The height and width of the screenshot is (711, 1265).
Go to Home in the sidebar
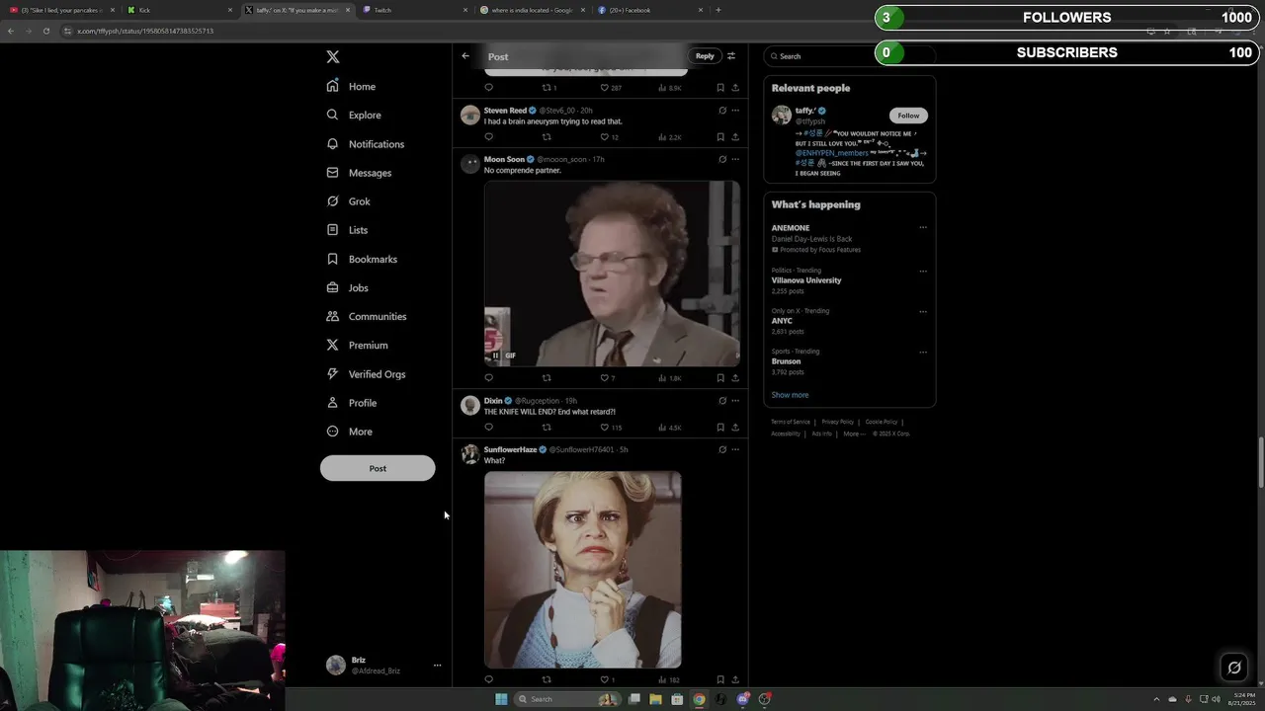tap(351, 86)
